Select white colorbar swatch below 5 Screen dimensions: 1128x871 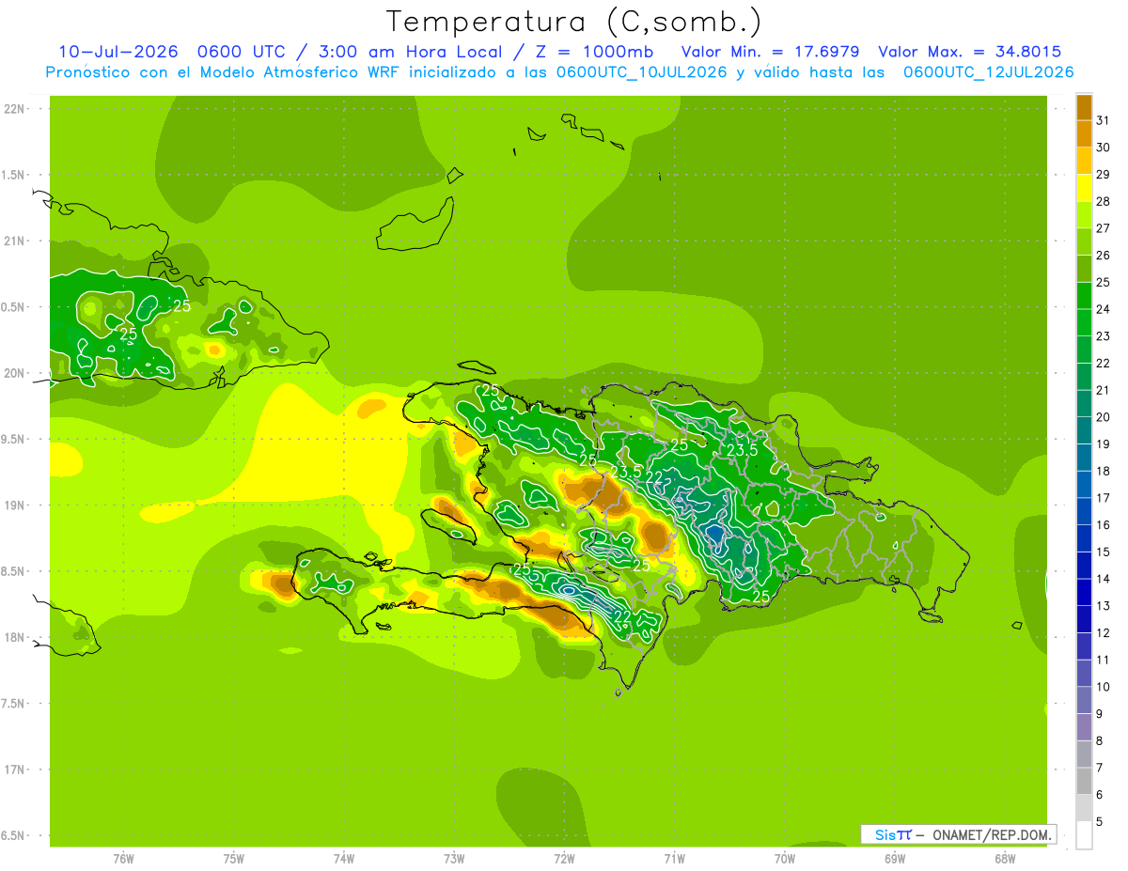tap(1084, 835)
